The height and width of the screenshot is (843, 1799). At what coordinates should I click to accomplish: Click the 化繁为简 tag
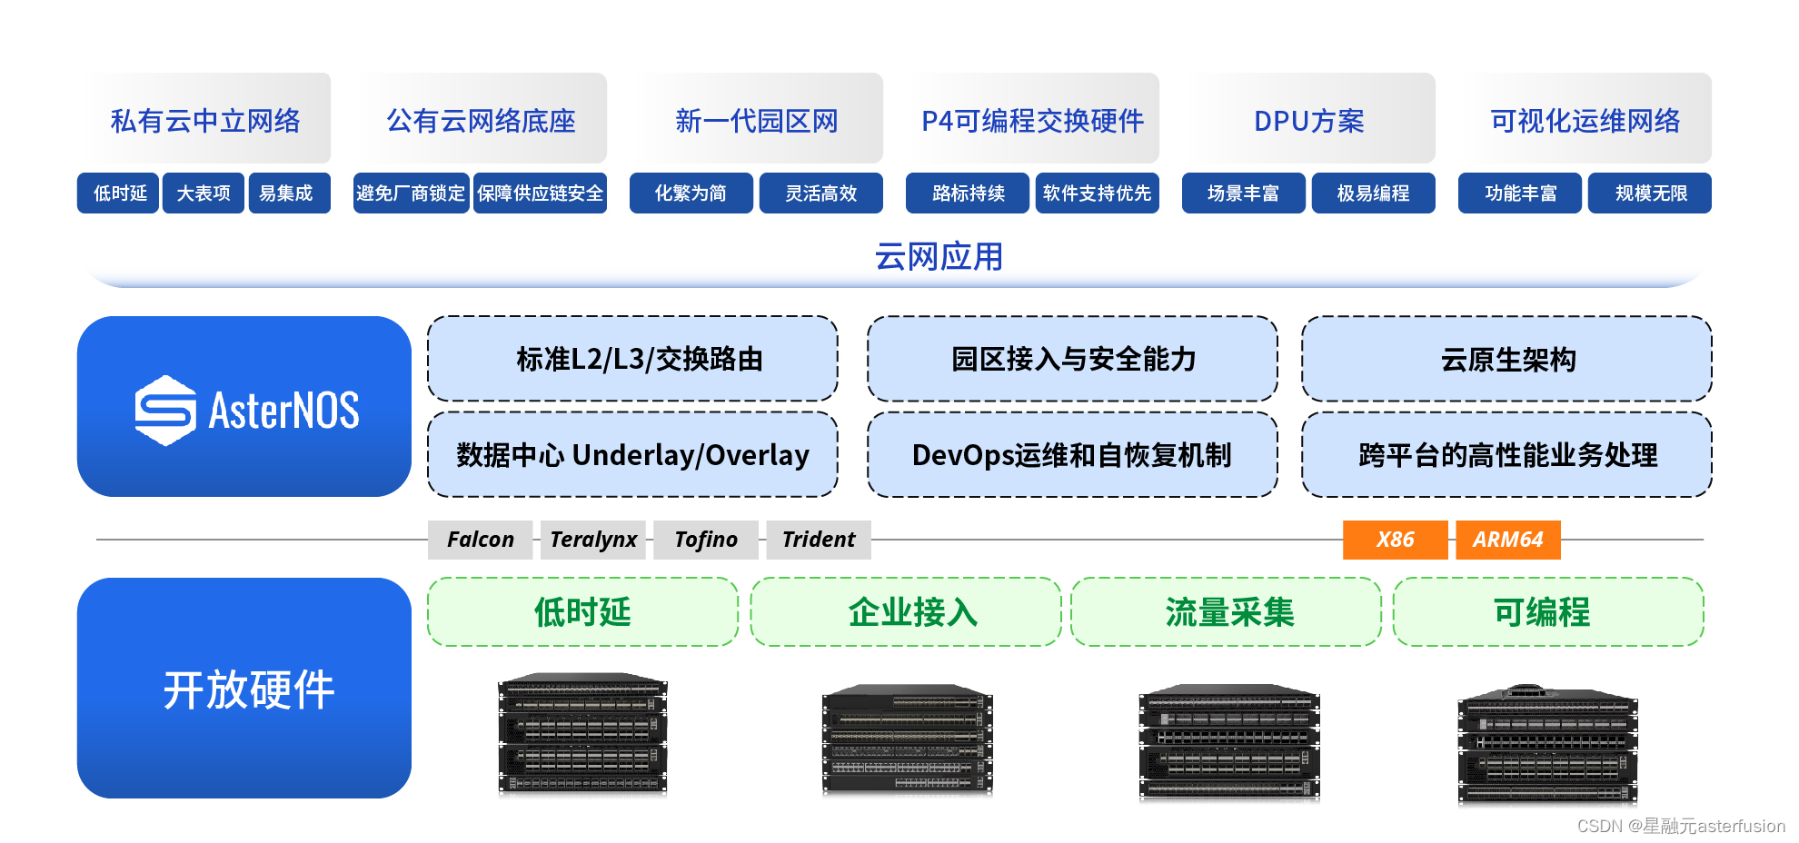tap(691, 193)
